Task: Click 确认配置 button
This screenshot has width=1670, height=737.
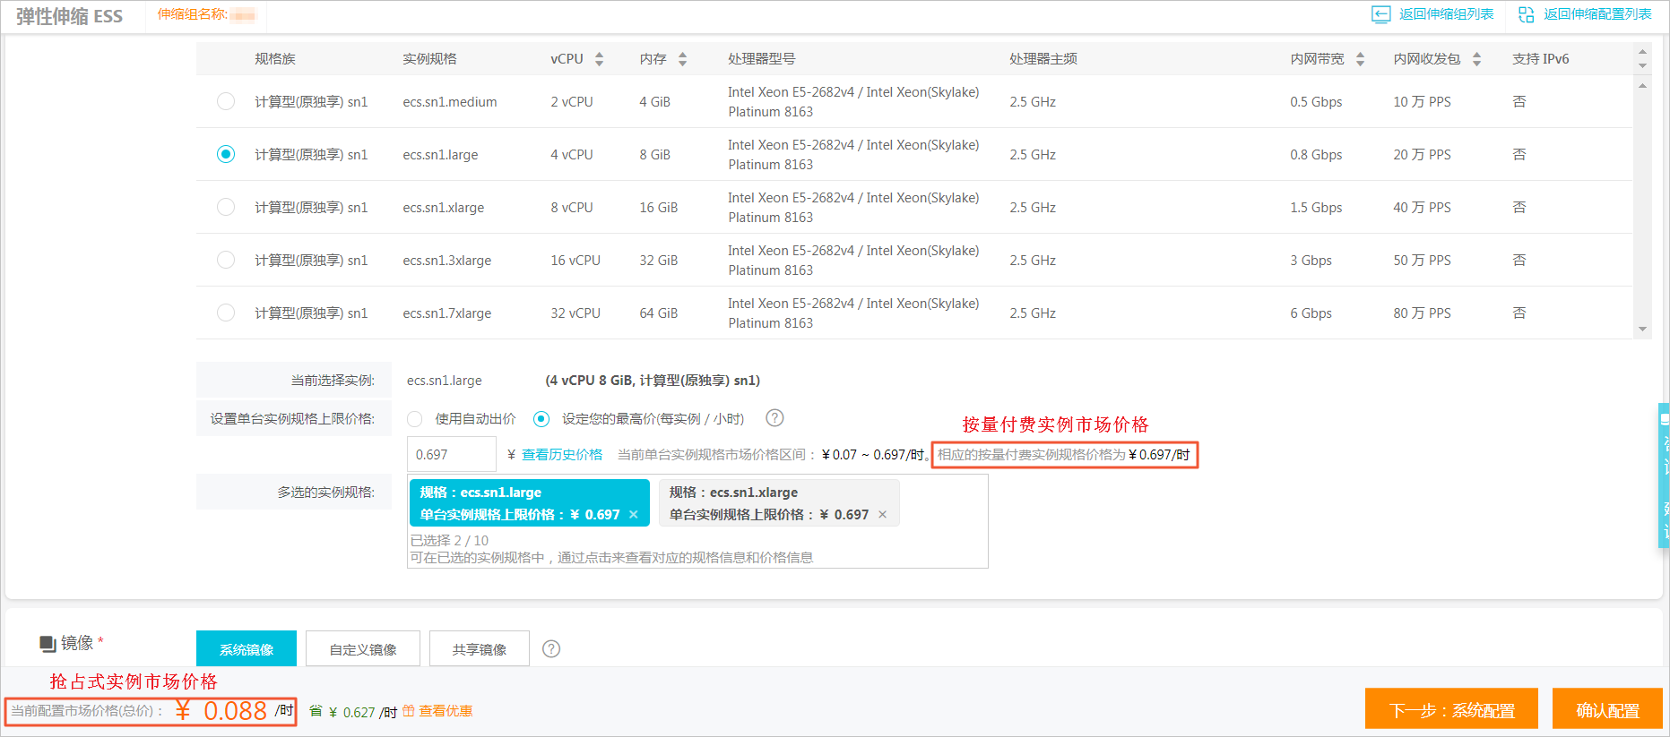Action: [x=1607, y=709]
